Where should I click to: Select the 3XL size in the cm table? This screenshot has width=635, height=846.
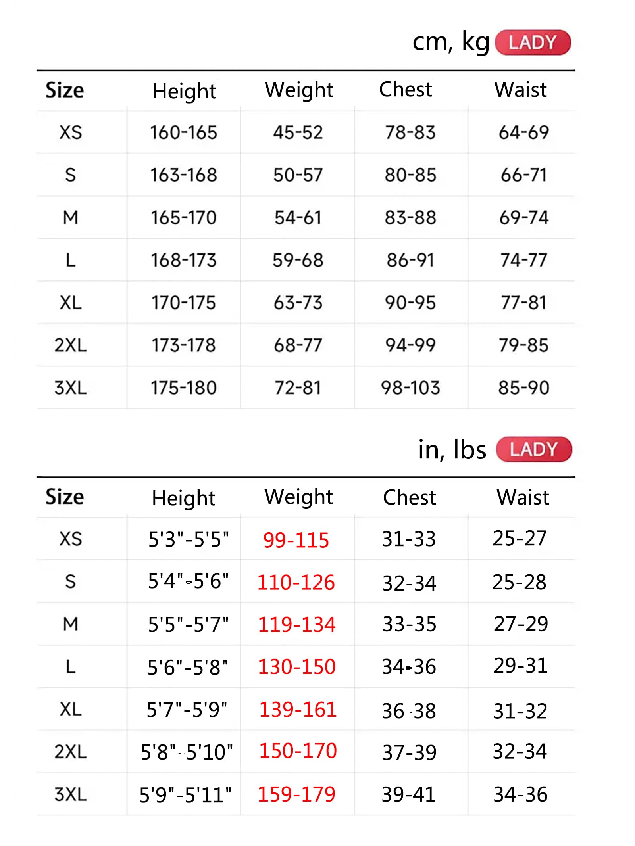(71, 388)
